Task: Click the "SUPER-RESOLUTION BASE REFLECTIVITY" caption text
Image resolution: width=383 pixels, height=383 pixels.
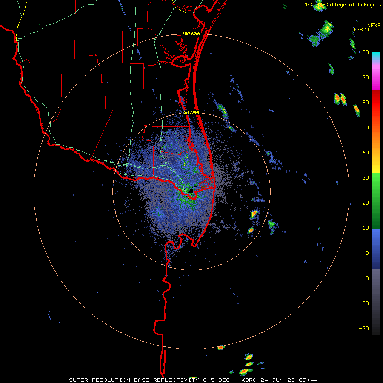Action: pyautogui.click(x=134, y=380)
